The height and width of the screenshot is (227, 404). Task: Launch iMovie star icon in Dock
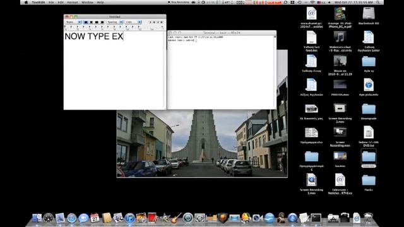165,218
